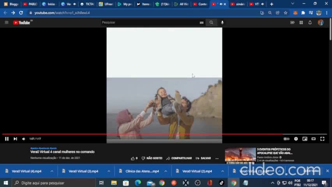The image size is (332, 187).
Task: Switch to theater mode
Action: coord(314,139)
